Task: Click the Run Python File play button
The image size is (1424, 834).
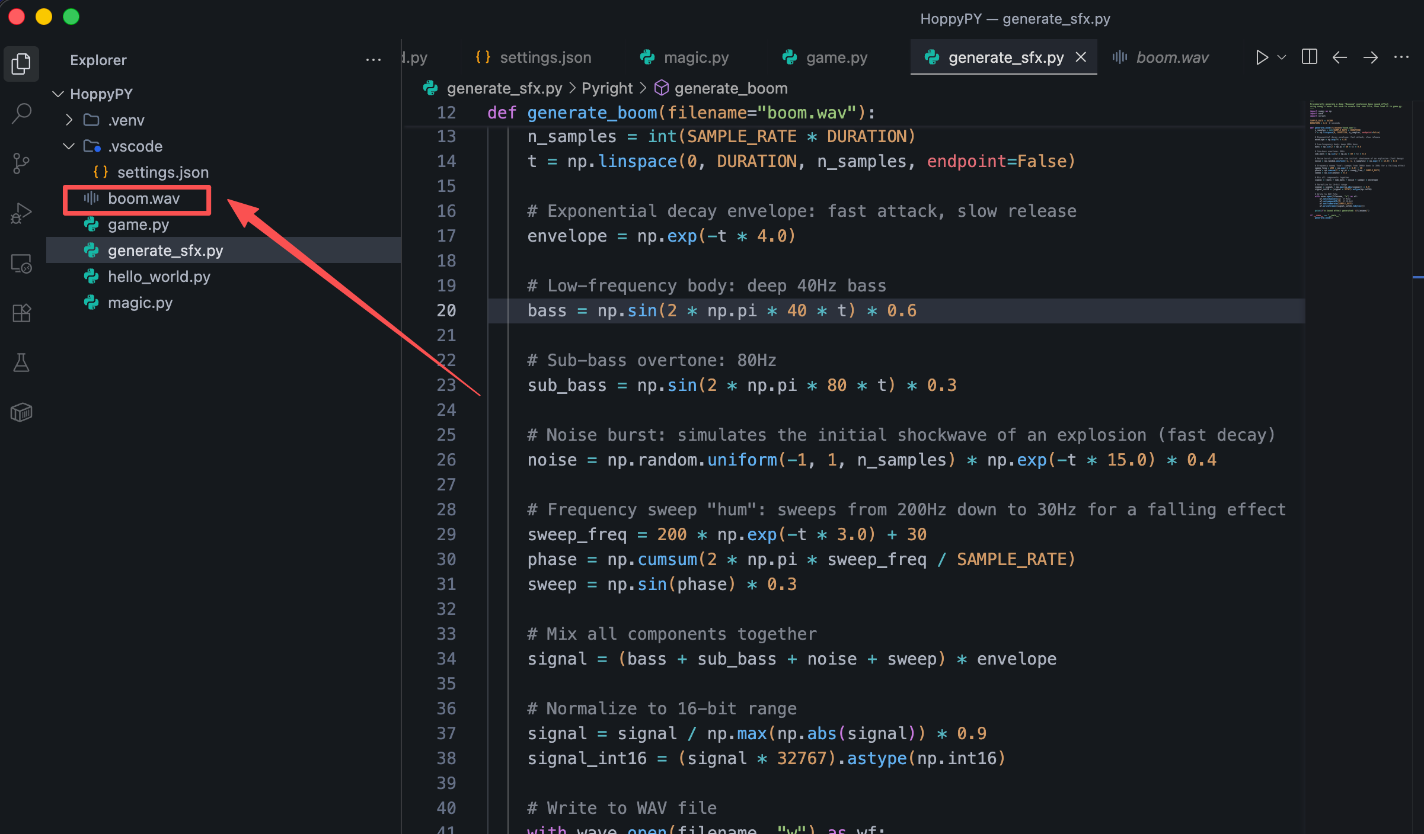Action: tap(1261, 57)
